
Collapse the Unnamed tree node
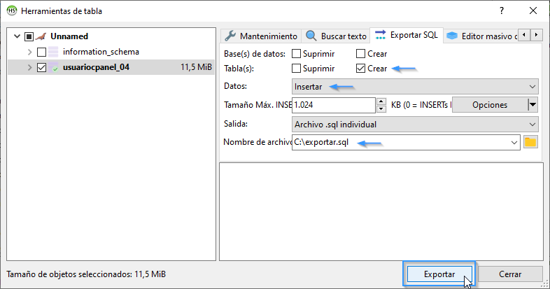coord(17,36)
